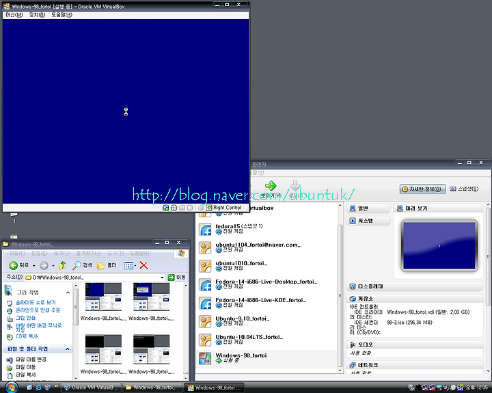Click Ubuntu-9.10_fortoi_ Ubuntu logo icon
Screen dimensions: 492x393
pos(206,322)
